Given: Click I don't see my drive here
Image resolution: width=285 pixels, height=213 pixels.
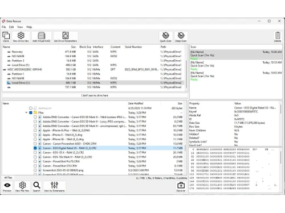Looking at the screenshot, I should 95,95.
